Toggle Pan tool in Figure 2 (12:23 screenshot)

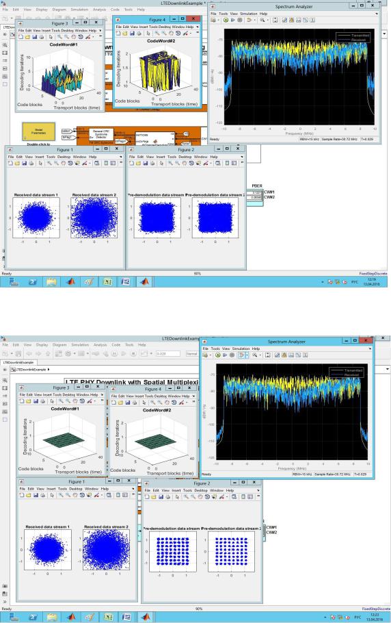200,496
